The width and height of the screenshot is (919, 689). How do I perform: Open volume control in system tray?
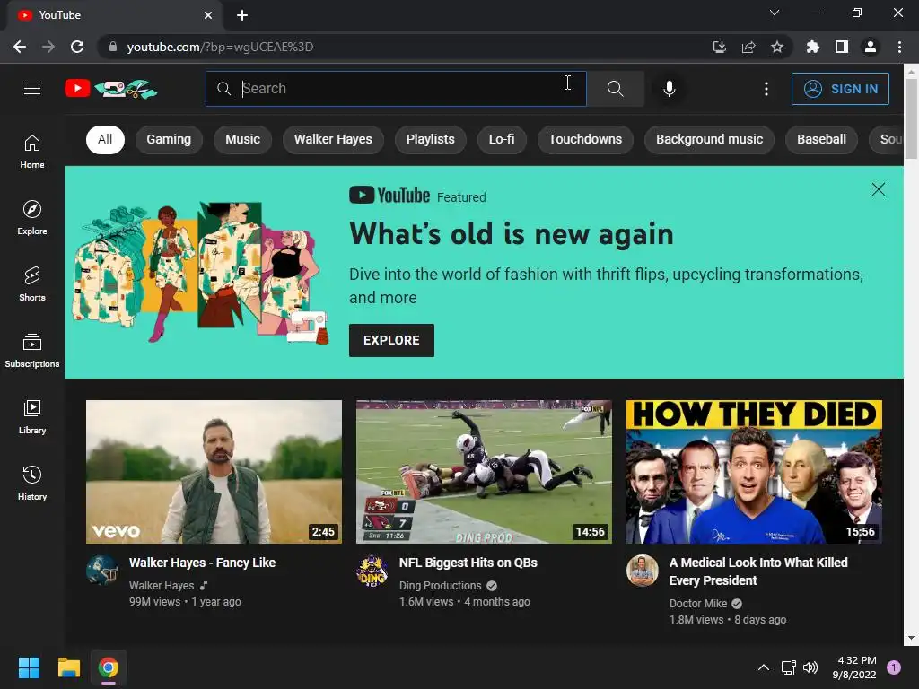point(810,667)
